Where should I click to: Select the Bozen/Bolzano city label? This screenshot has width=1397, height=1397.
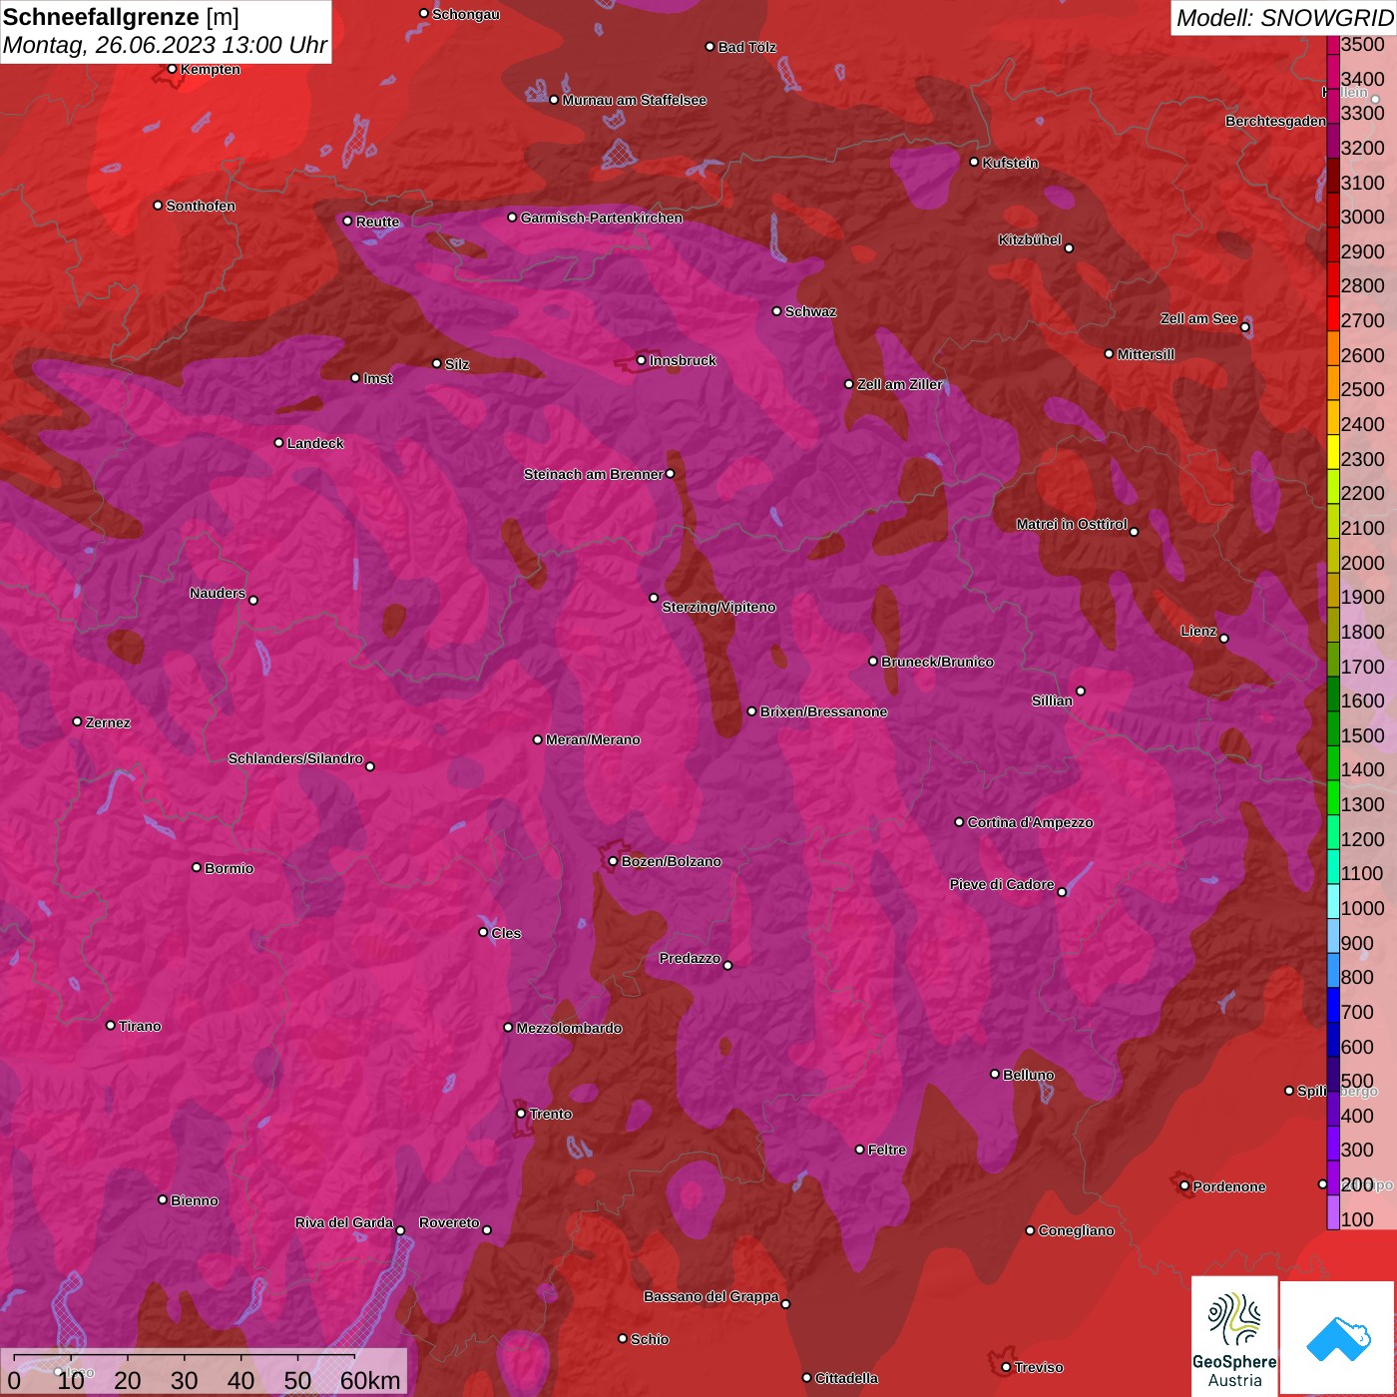tap(671, 861)
